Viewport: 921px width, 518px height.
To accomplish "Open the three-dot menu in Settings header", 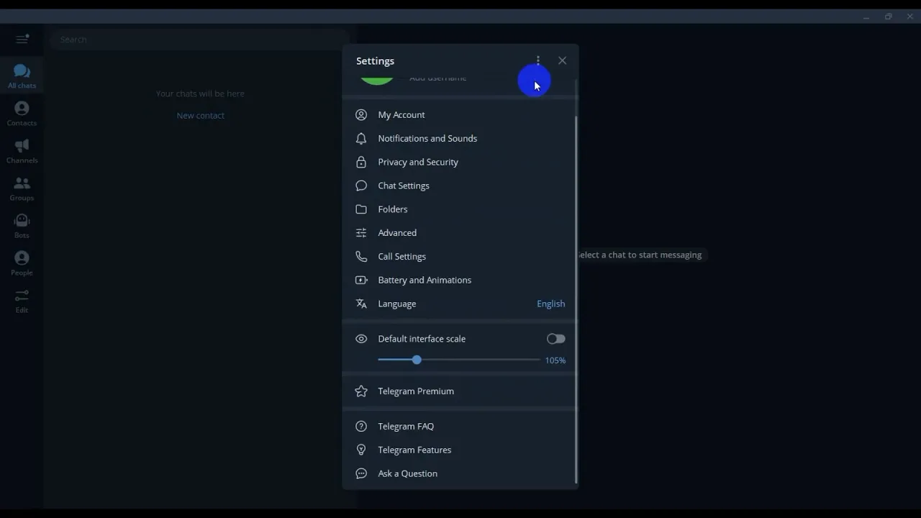I will 537,60.
